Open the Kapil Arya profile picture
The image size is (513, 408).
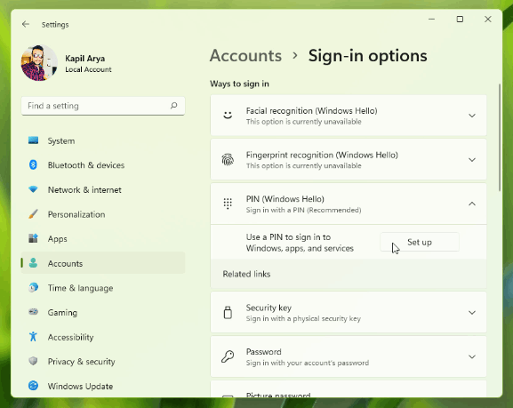point(39,63)
